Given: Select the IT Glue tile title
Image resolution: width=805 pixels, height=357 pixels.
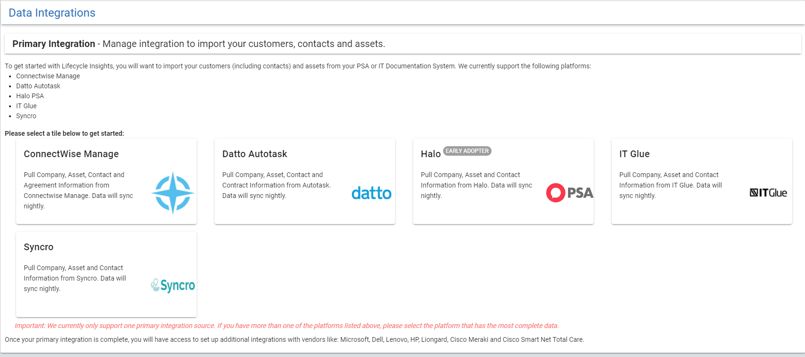Looking at the screenshot, I should [635, 154].
